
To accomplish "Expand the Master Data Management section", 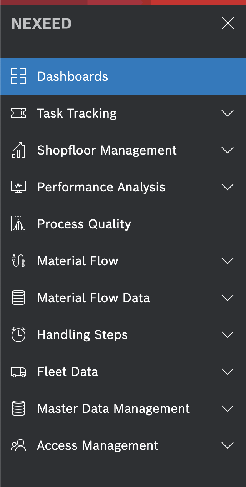I will coord(228,408).
